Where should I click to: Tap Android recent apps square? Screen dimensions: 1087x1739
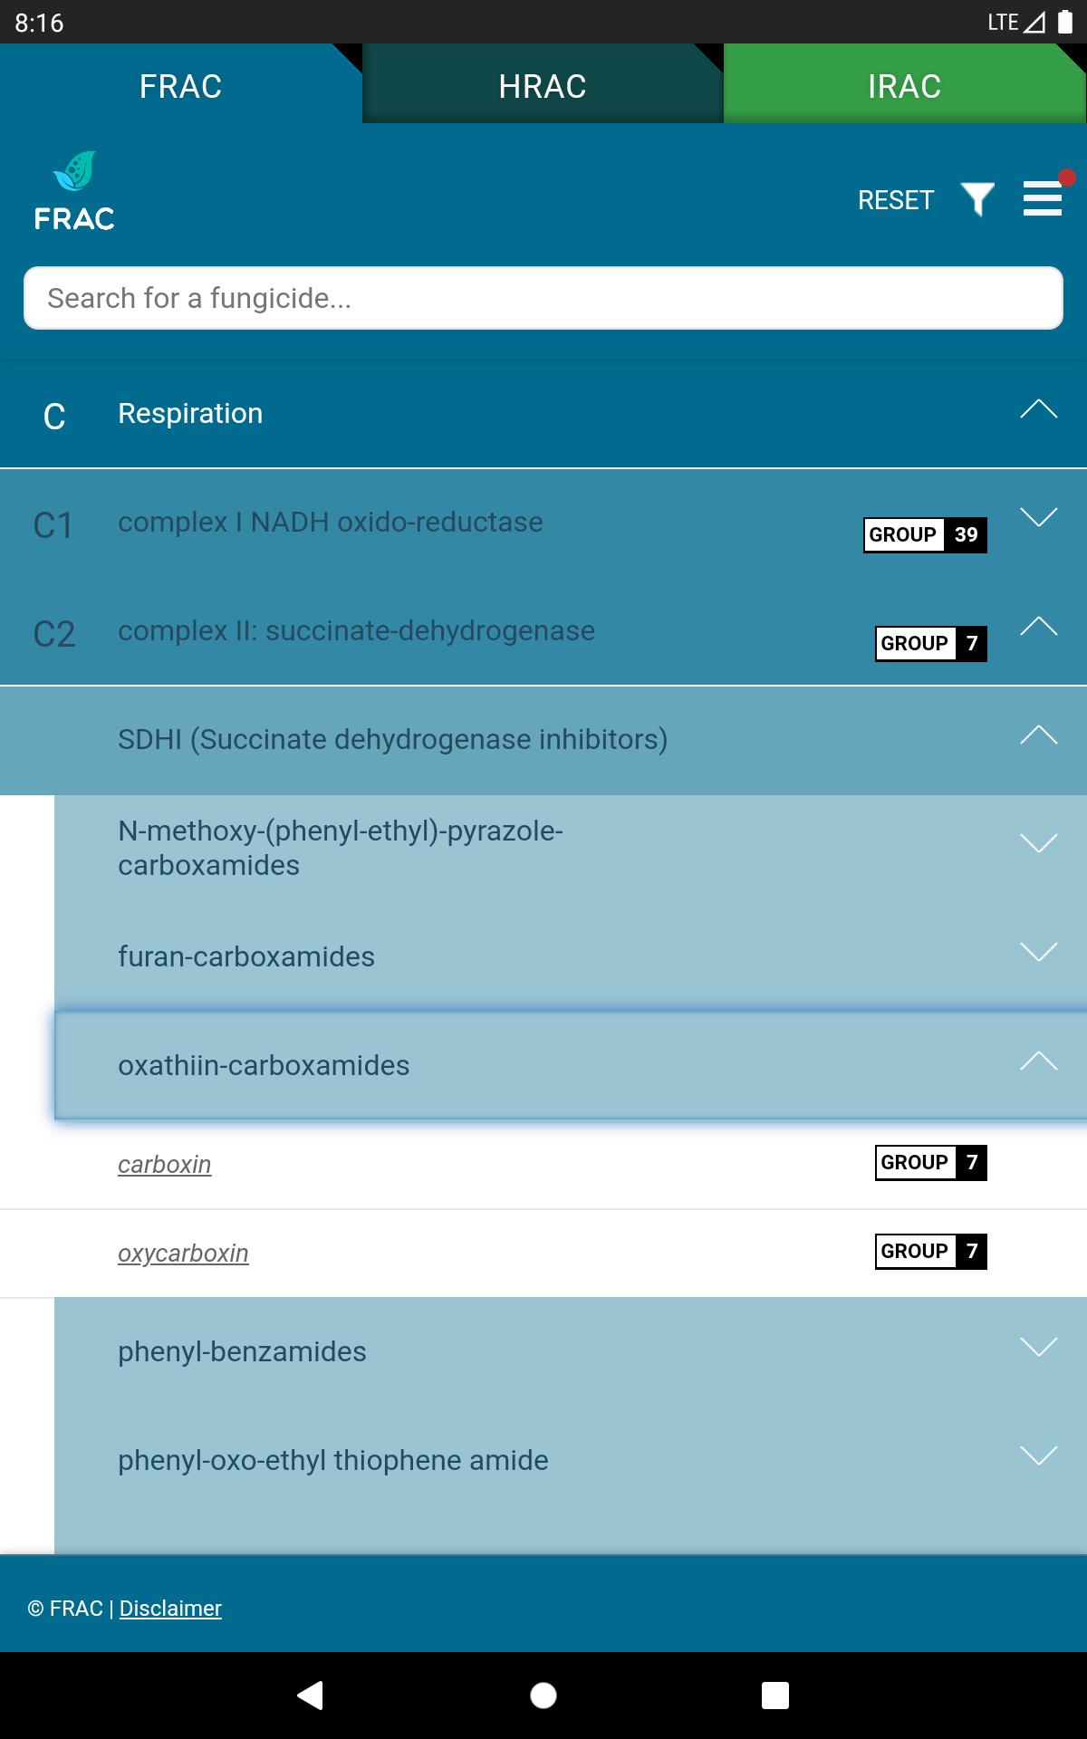pos(775,1695)
